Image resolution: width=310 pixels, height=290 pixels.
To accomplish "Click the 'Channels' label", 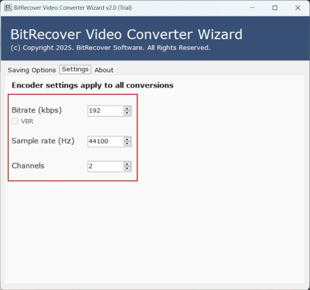I will [28, 166].
